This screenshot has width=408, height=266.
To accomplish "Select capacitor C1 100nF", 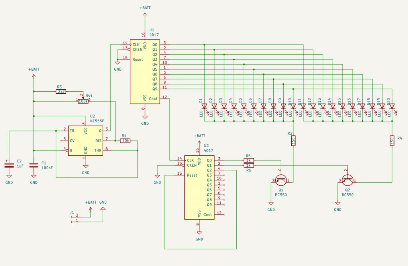I will pyautogui.click(x=34, y=165).
